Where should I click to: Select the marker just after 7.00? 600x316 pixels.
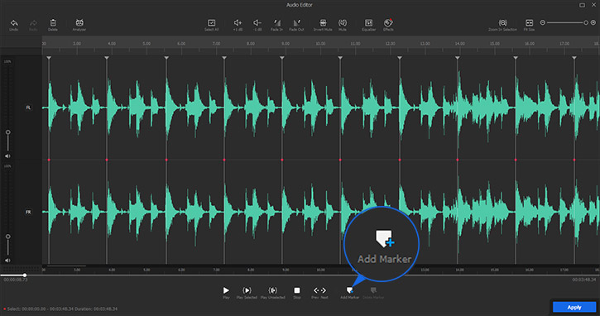[224, 58]
